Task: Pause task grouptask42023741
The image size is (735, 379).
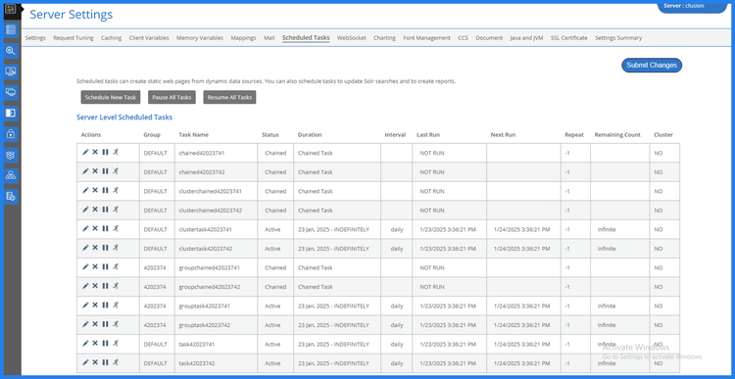Action: click(x=105, y=305)
